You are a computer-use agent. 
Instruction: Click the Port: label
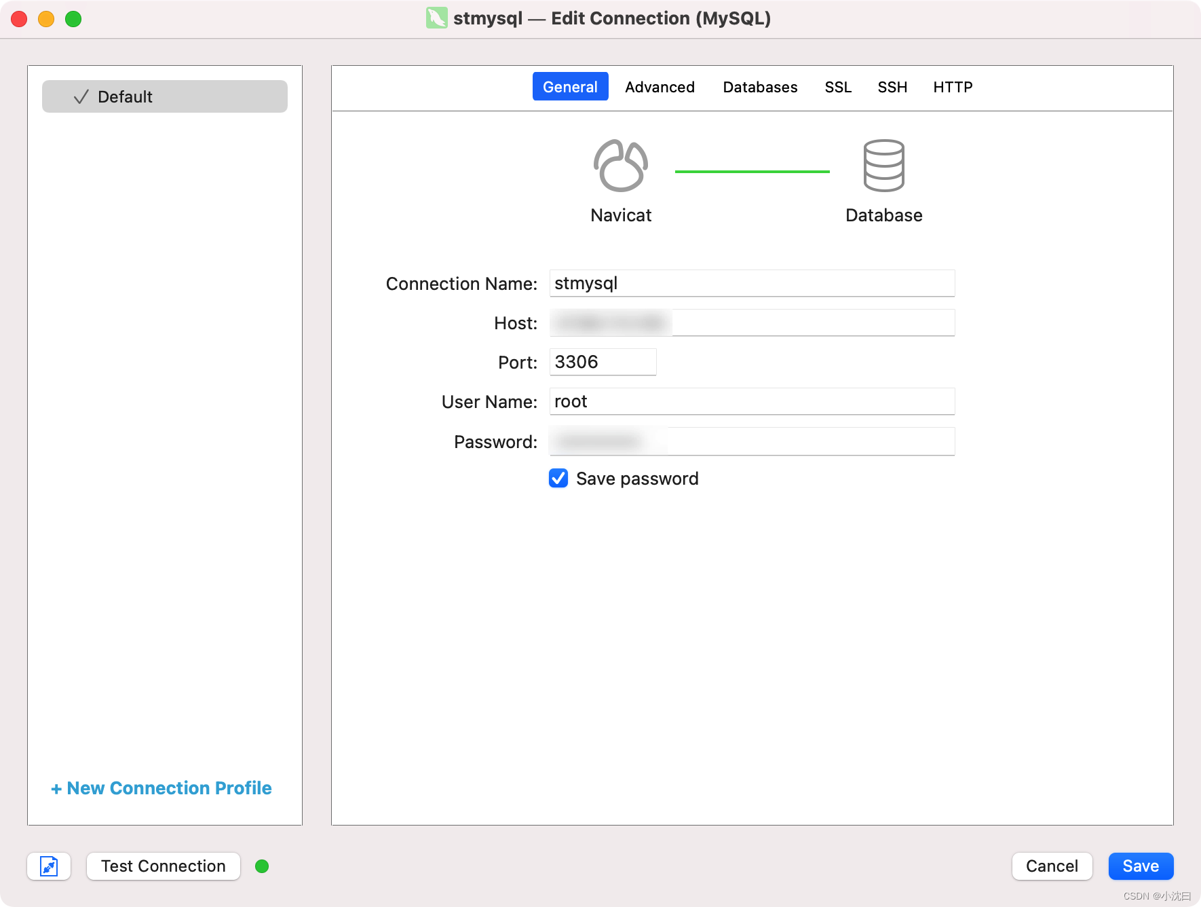tap(518, 363)
